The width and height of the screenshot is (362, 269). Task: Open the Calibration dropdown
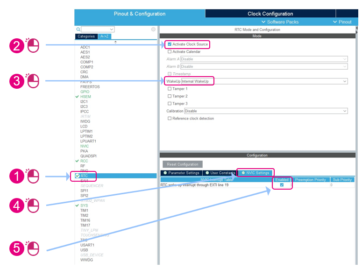click(x=266, y=111)
